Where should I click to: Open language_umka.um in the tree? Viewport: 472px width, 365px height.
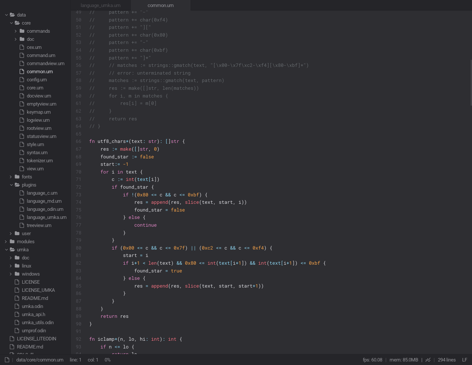46,217
